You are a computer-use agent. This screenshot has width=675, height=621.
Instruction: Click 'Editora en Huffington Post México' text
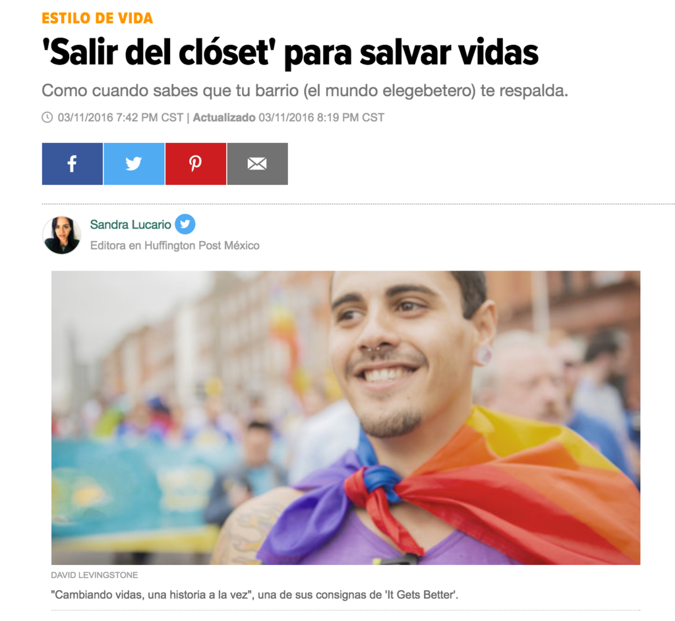click(x=175, y=246)
